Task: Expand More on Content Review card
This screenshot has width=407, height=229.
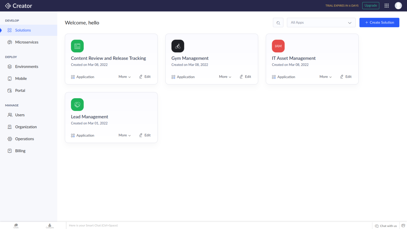Action: (125, 77)
